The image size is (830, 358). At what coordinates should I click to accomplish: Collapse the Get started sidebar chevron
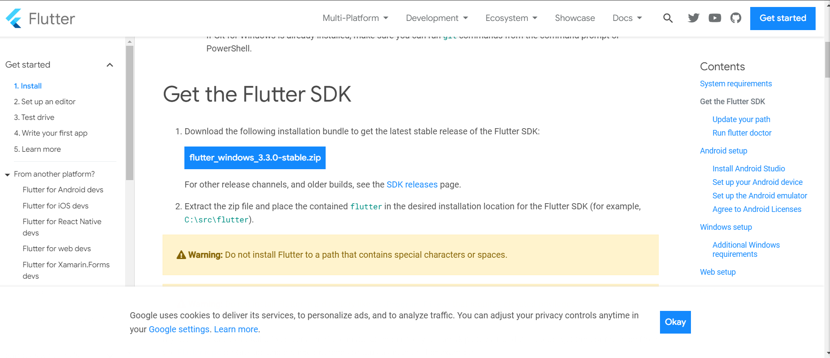(110, 65)
